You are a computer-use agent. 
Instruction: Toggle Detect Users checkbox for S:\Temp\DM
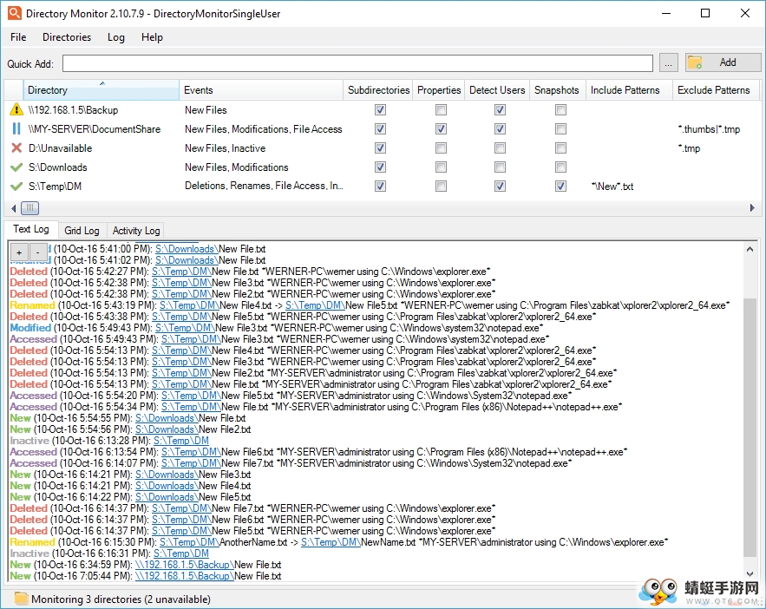[x=500, y=186]
